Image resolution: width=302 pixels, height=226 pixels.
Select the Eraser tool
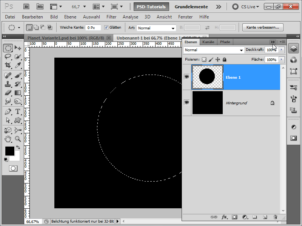[x=8, y=93]
